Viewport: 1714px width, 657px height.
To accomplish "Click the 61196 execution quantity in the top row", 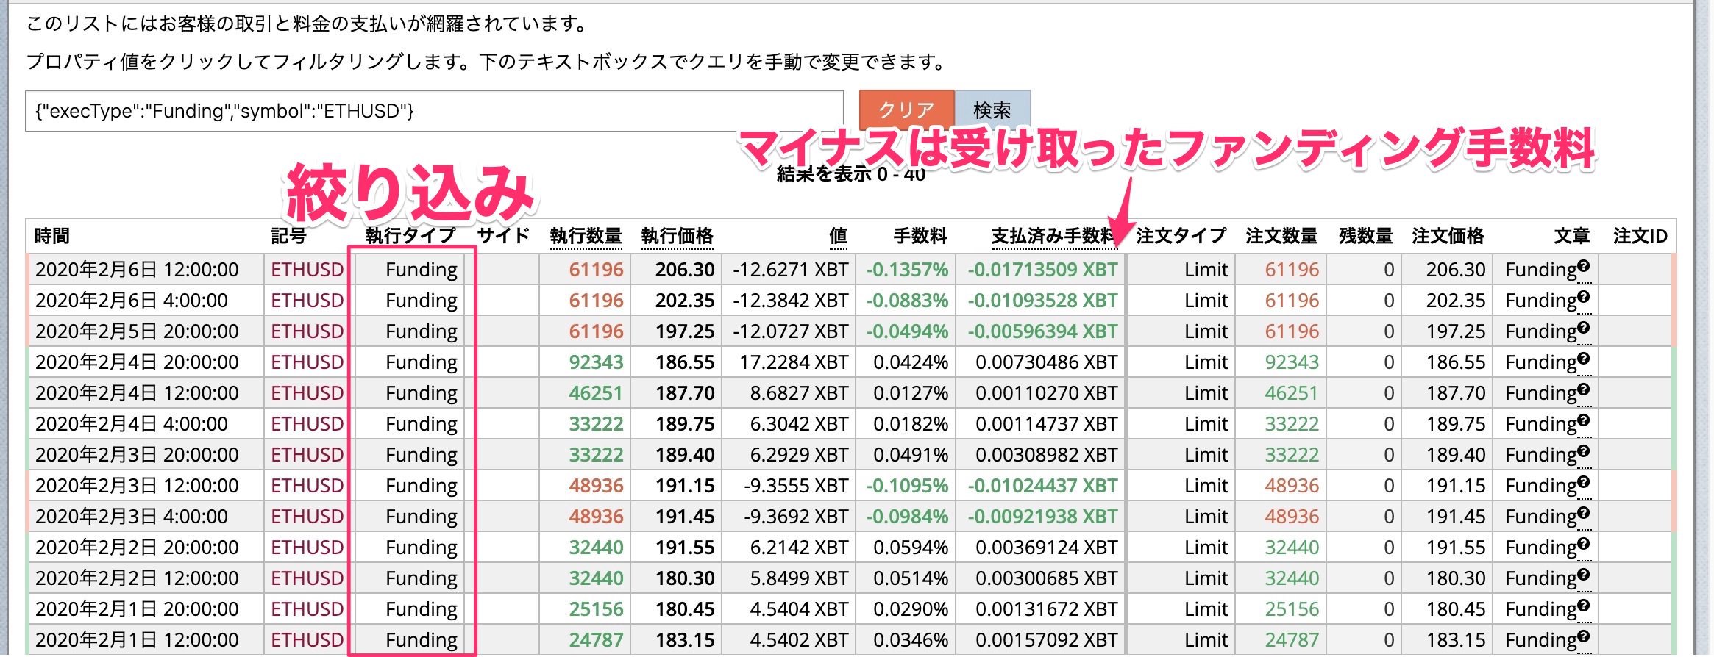I will tap(596, 270).
